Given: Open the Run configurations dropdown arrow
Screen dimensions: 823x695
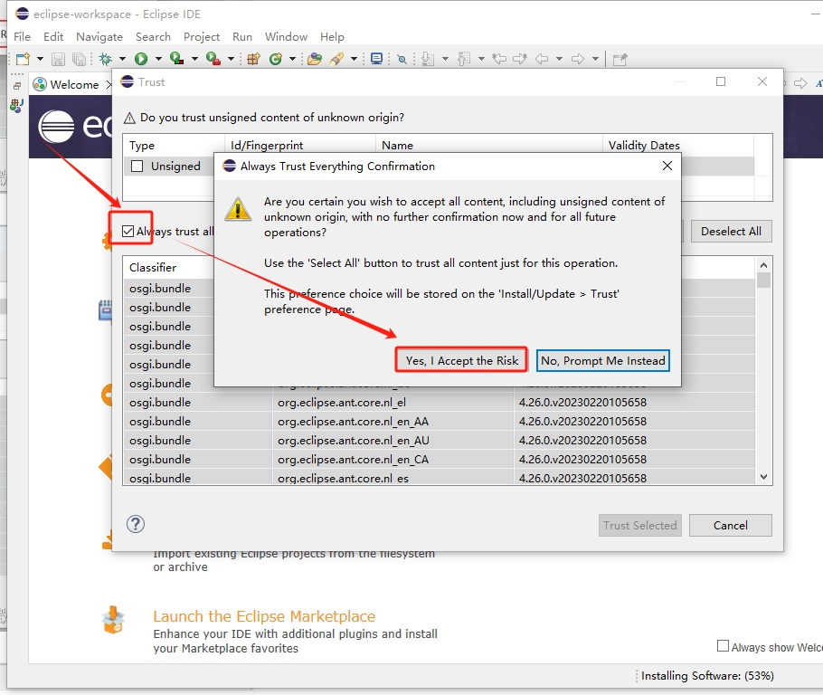Looking at the screenshot, I should (158, 59).
